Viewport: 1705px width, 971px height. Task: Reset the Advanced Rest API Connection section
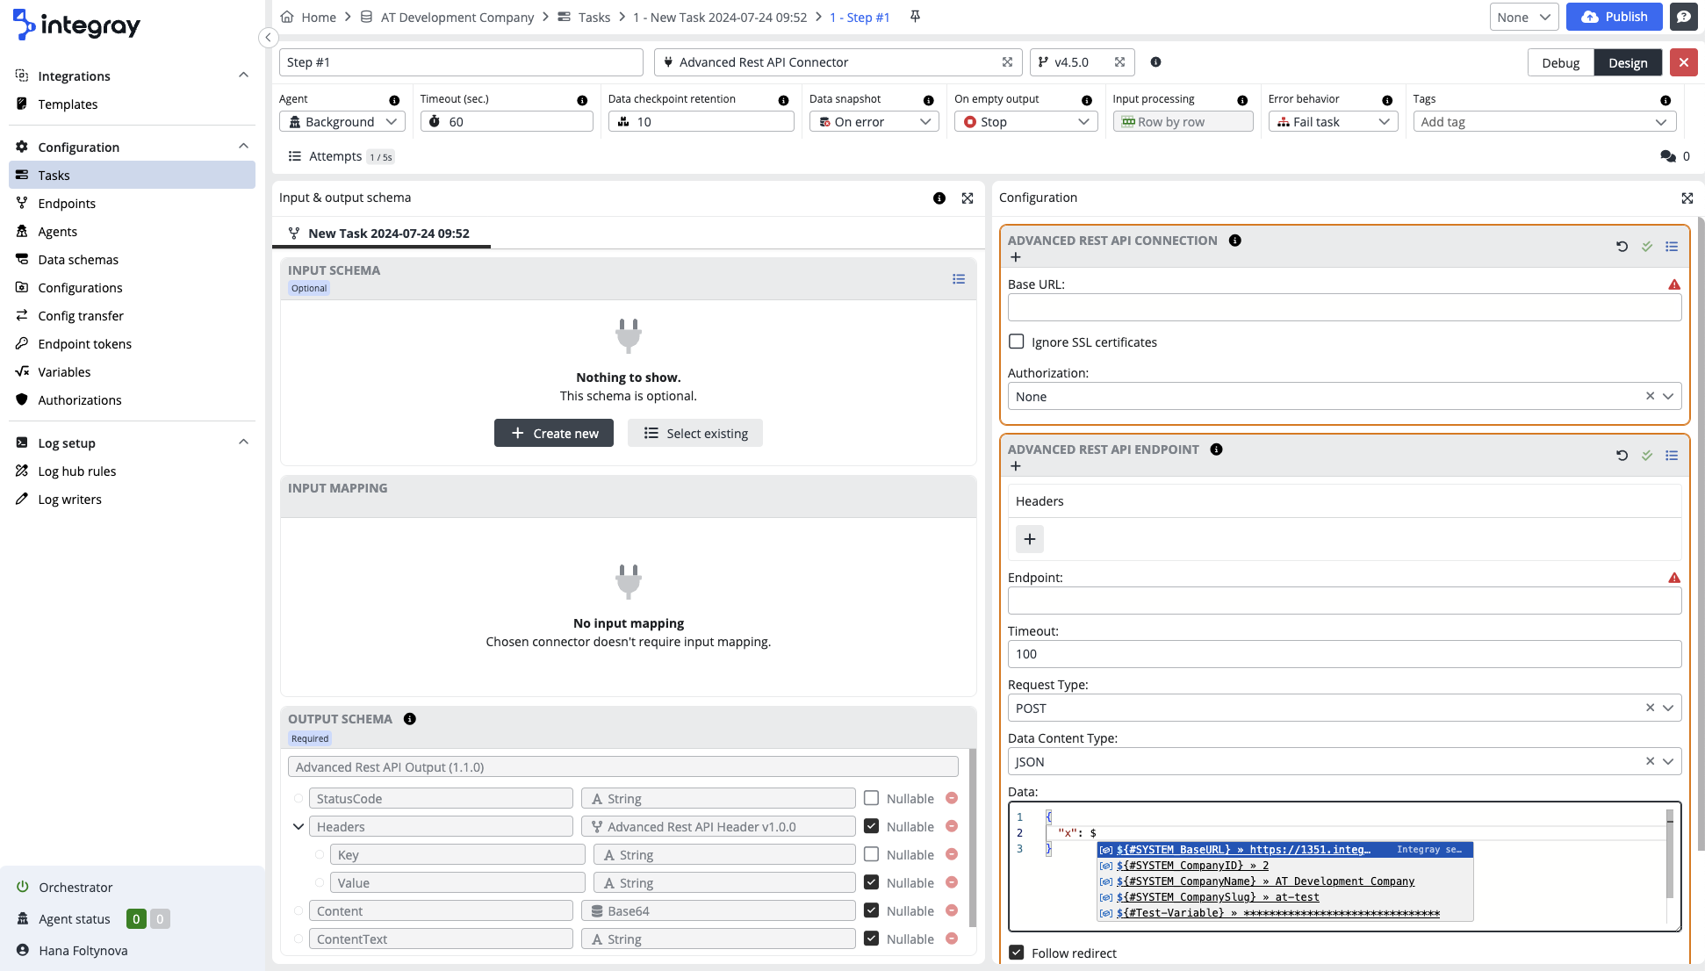pyautogui.click(x=1622, y=247)
